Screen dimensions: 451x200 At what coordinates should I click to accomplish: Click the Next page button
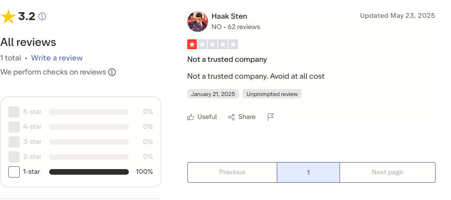(387, 172)
